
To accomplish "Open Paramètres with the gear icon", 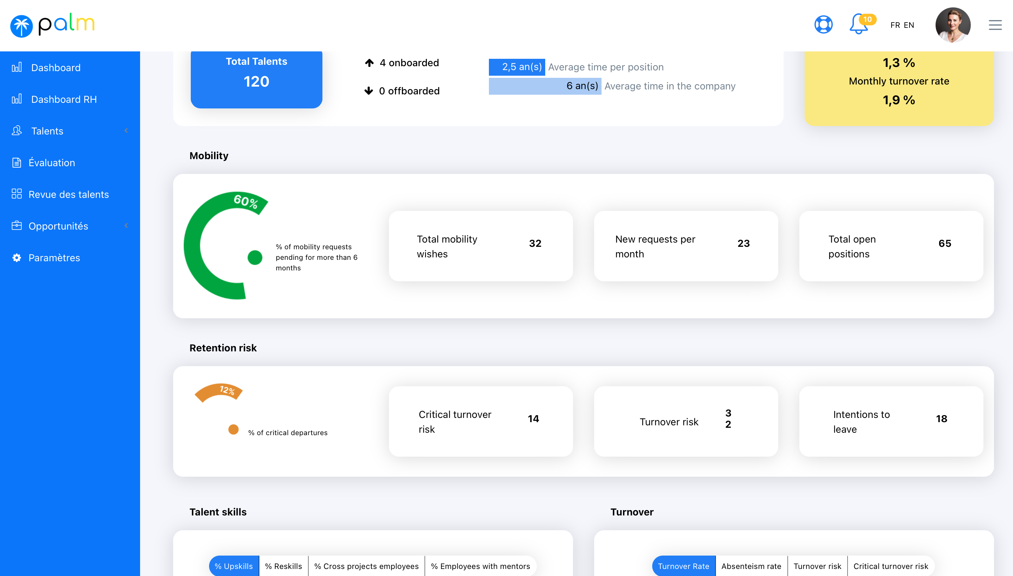I will [x=17, y=257].
